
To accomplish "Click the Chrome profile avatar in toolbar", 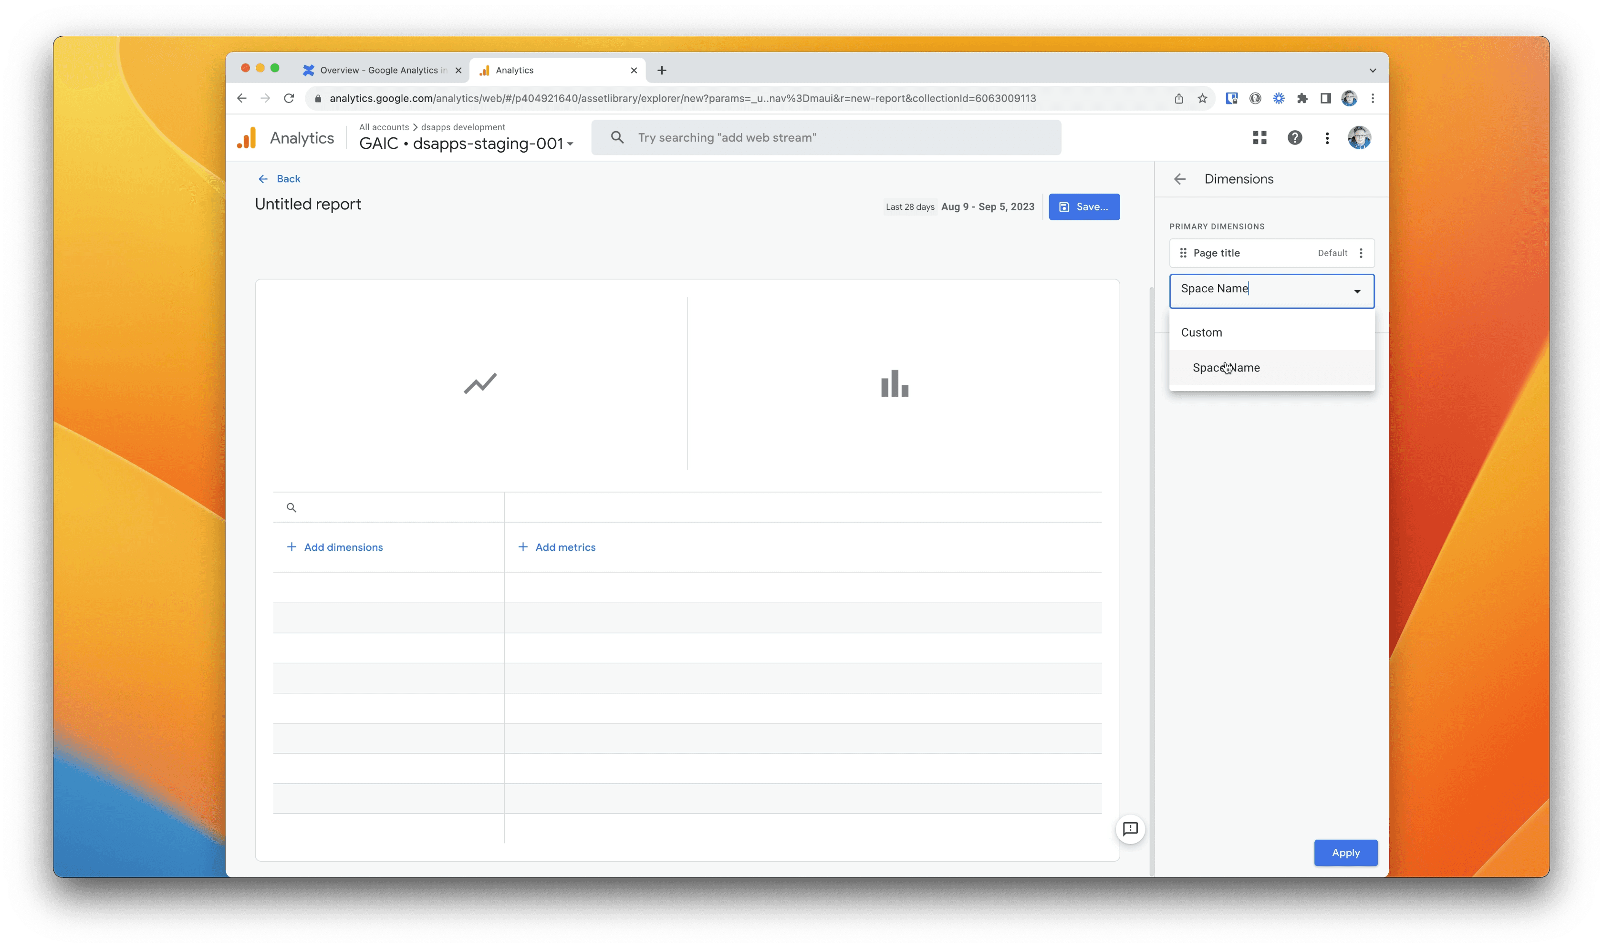I will [1349, 98].
